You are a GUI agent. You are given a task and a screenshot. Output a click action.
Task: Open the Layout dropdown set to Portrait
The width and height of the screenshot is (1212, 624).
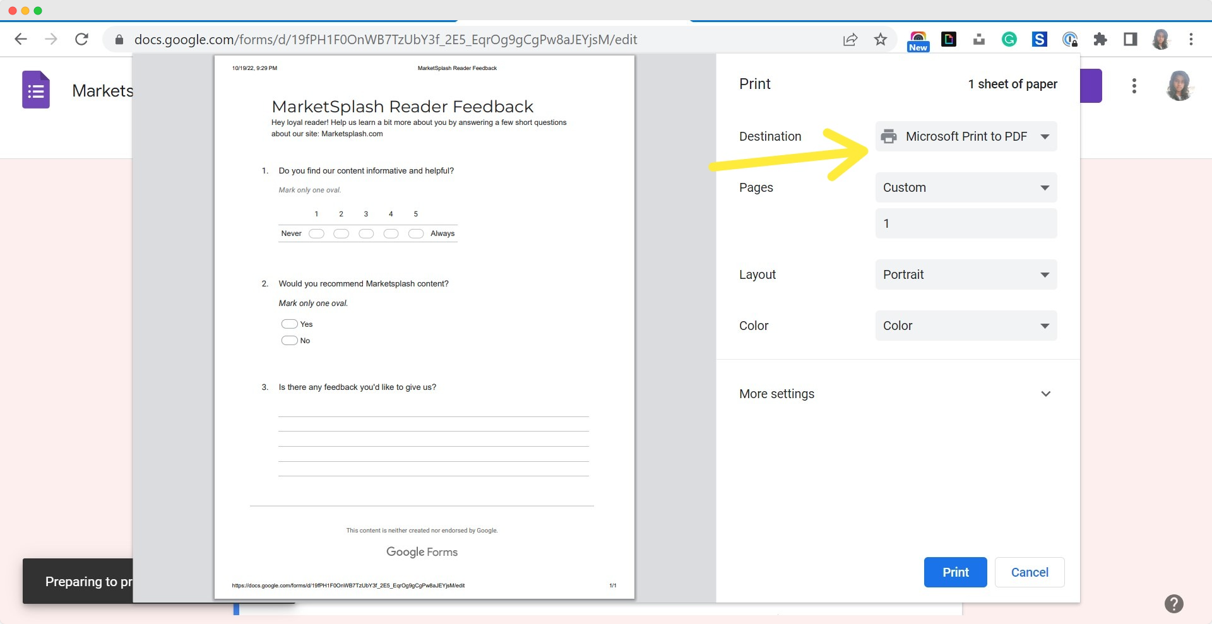[966, 274]
